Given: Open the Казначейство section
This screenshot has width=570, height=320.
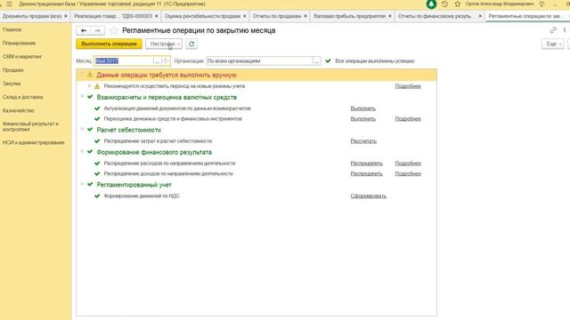Looking at the screenshot, I should click(18, 110).
